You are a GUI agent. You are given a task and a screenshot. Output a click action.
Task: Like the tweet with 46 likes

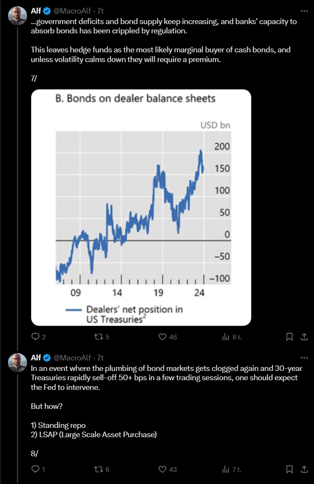tap(162, 336)
